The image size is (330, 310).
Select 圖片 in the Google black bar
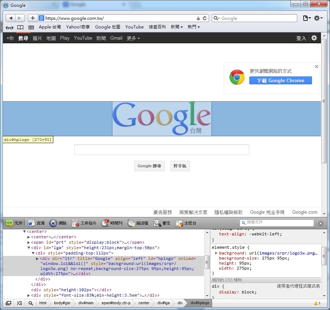[x=37, y=38]
